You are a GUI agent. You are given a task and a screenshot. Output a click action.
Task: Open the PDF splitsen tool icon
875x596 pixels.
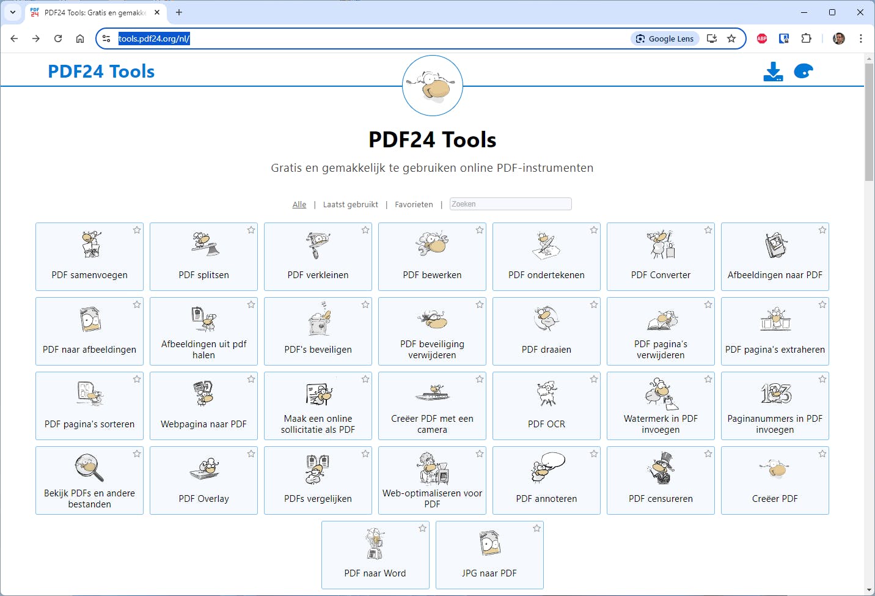point(204,245)
